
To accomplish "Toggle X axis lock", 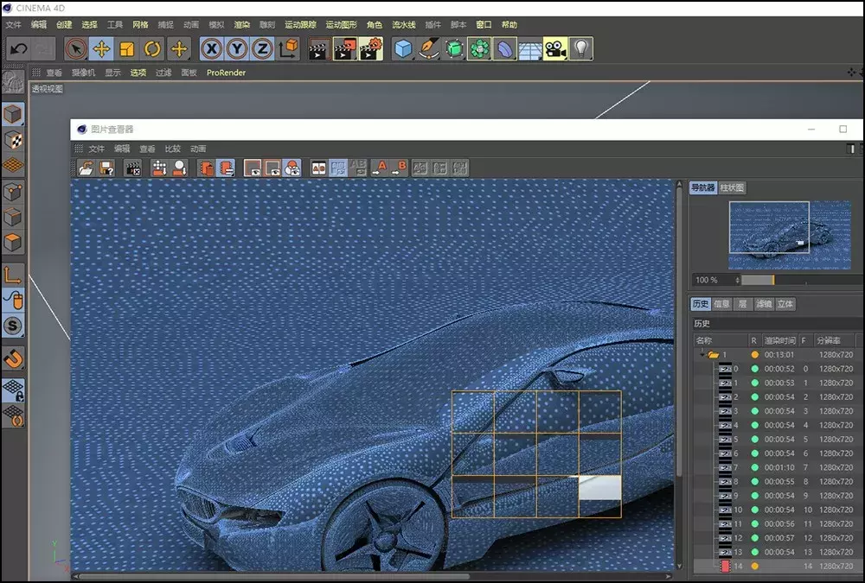I will tap(211, 48).
